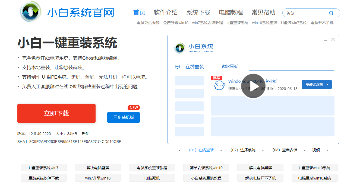344x189 pixels.
Task: Click 解决电脑蓝屏 tag
Action: tap(98, 168)
